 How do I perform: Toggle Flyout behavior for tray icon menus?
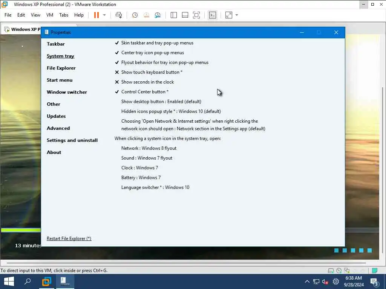coord(162,62)
